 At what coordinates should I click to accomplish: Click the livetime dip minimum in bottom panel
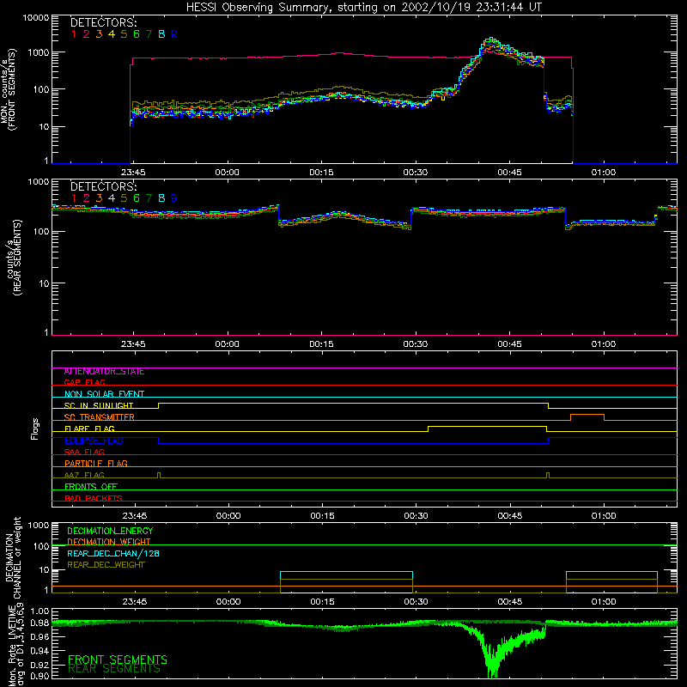pos(491,672)
